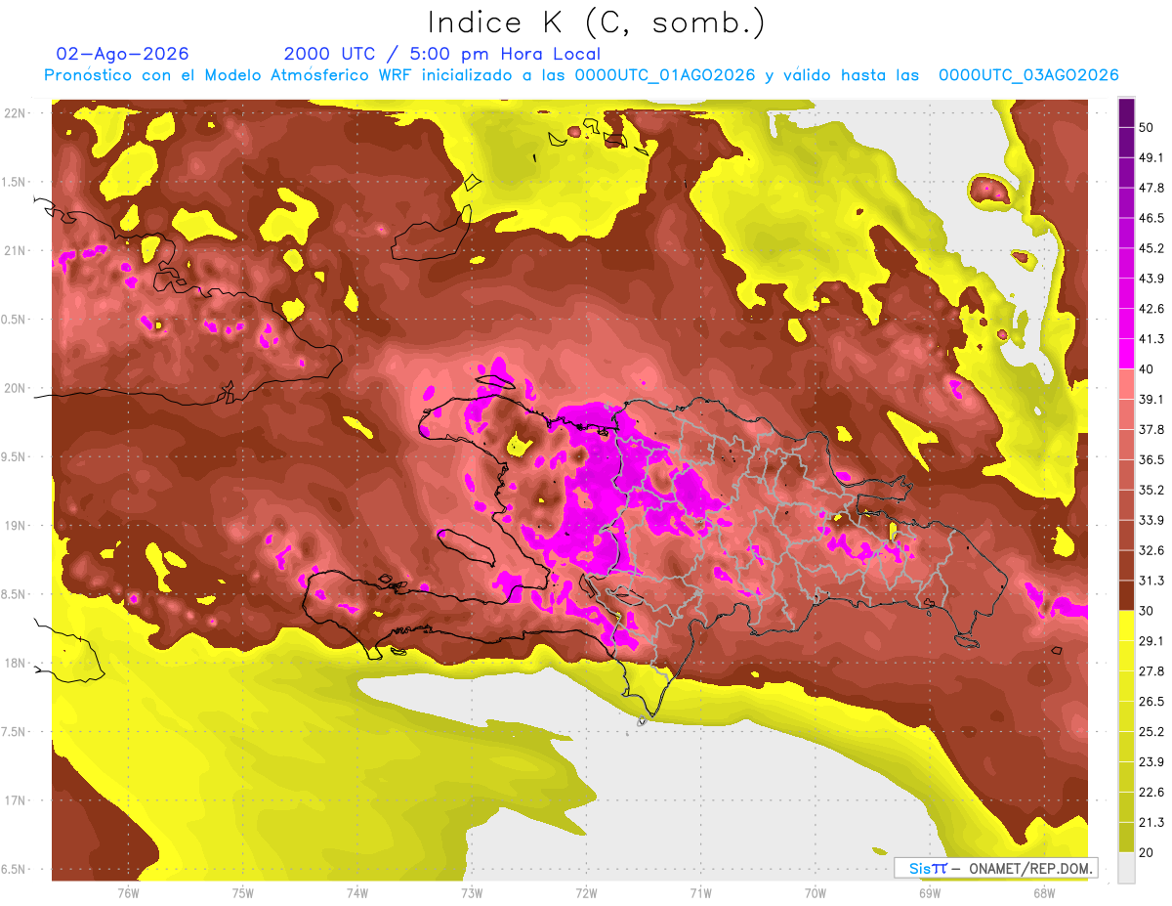Click the '0000UTC_01AGO2026' initialization time text
This screenshot has height=906, width=1172.
click(x=665, y=75)
